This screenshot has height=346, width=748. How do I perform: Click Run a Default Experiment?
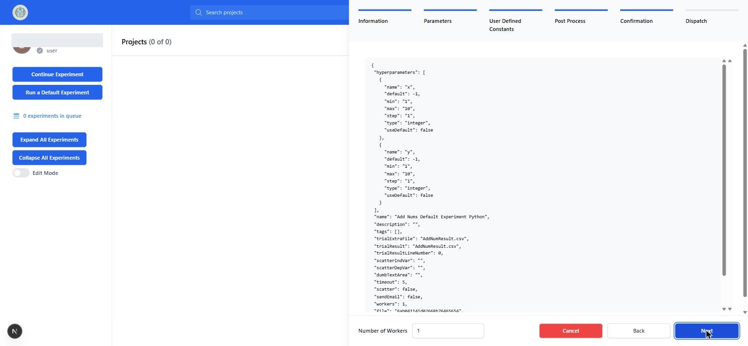[57, 92]
